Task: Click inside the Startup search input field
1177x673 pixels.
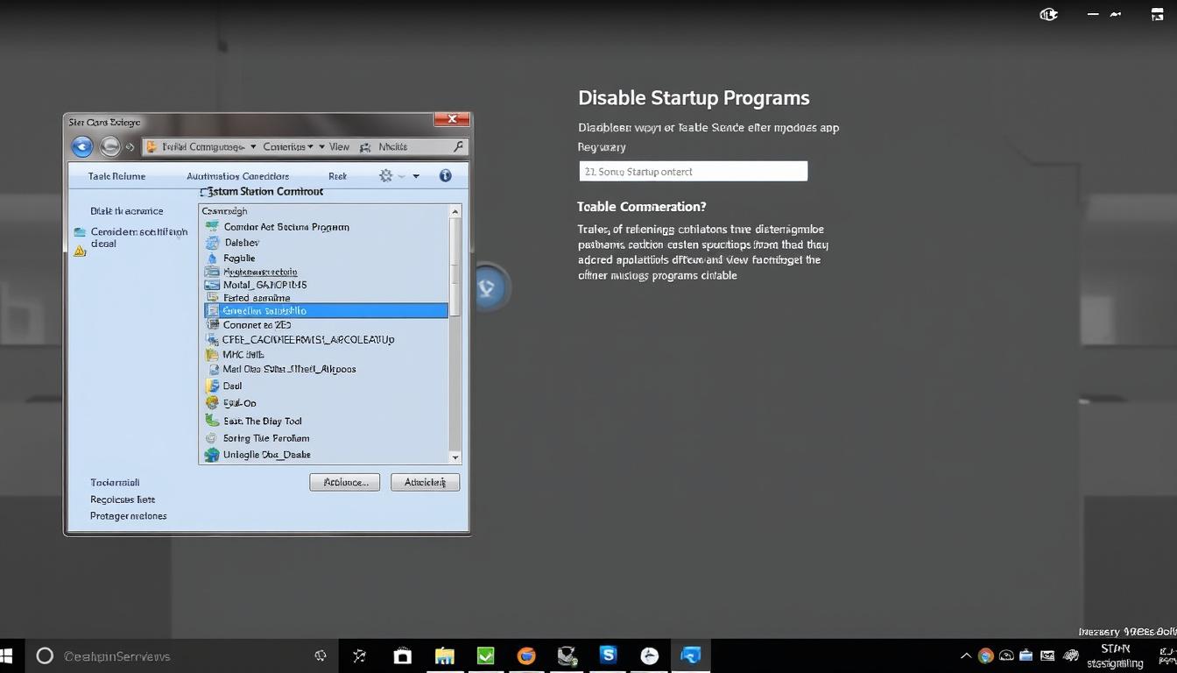Action: 693,171
